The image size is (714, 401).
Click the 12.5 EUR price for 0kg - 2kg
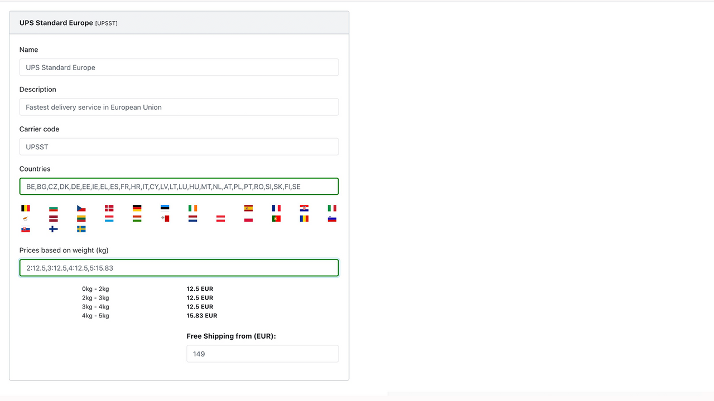pos(200,289)
